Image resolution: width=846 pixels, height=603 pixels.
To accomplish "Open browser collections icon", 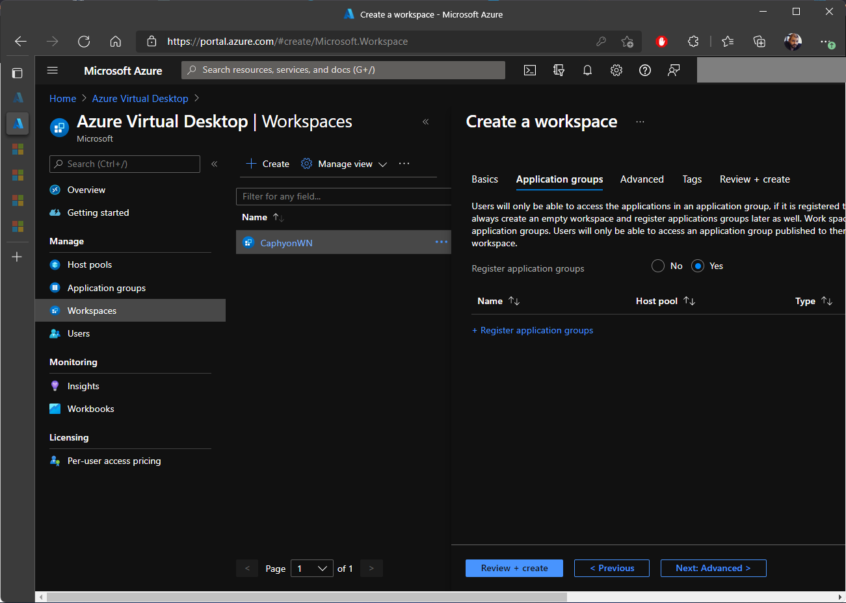I will (x=760, y=42).
